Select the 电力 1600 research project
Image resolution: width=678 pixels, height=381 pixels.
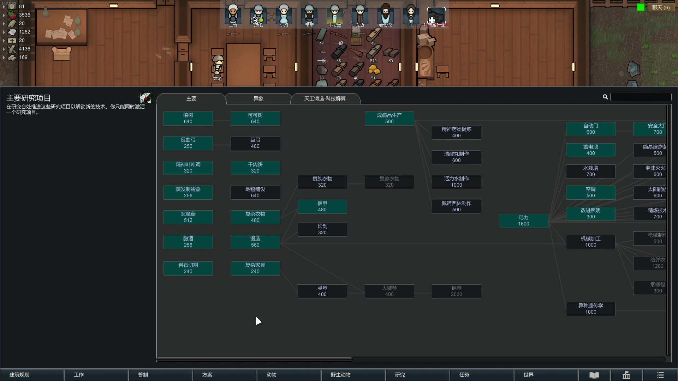pos(523,221)
